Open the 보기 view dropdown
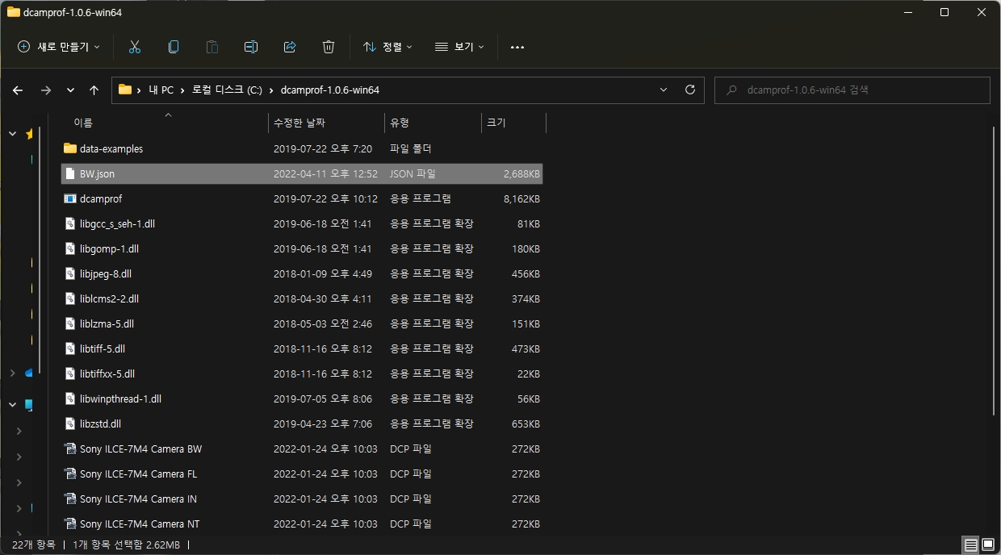 (x=459, y=47)
